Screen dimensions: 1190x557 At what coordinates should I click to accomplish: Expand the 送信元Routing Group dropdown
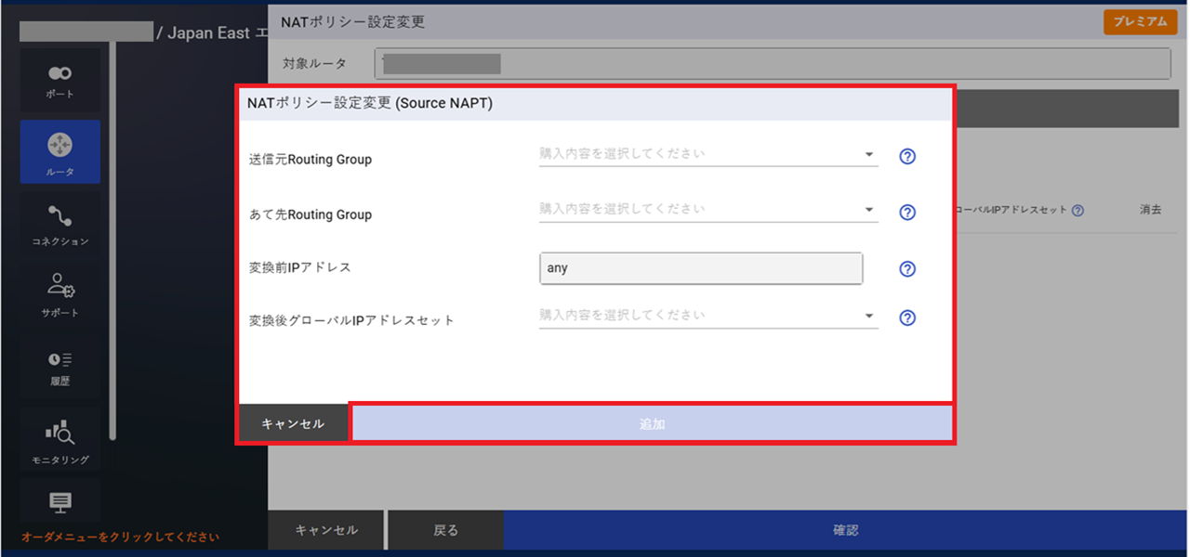(x=708, y=155)
